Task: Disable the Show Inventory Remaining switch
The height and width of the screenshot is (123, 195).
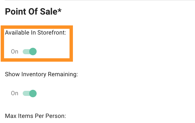Action: (30, 94)
